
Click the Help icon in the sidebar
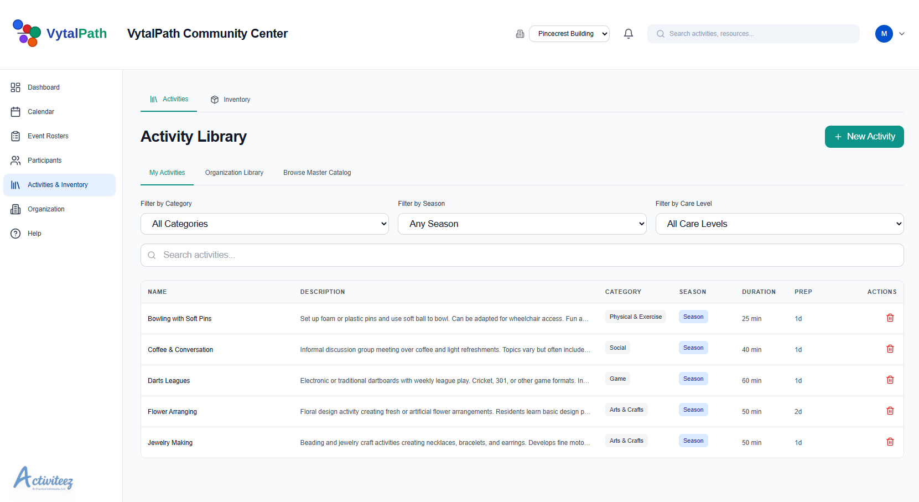pos(15,233)
